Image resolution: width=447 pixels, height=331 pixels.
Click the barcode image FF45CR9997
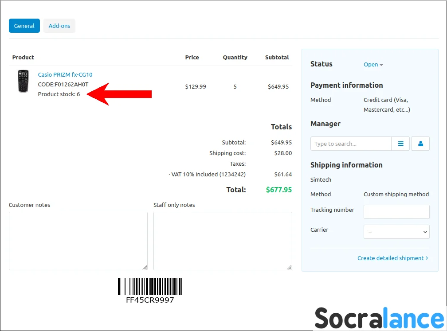[x=150, y=287]
